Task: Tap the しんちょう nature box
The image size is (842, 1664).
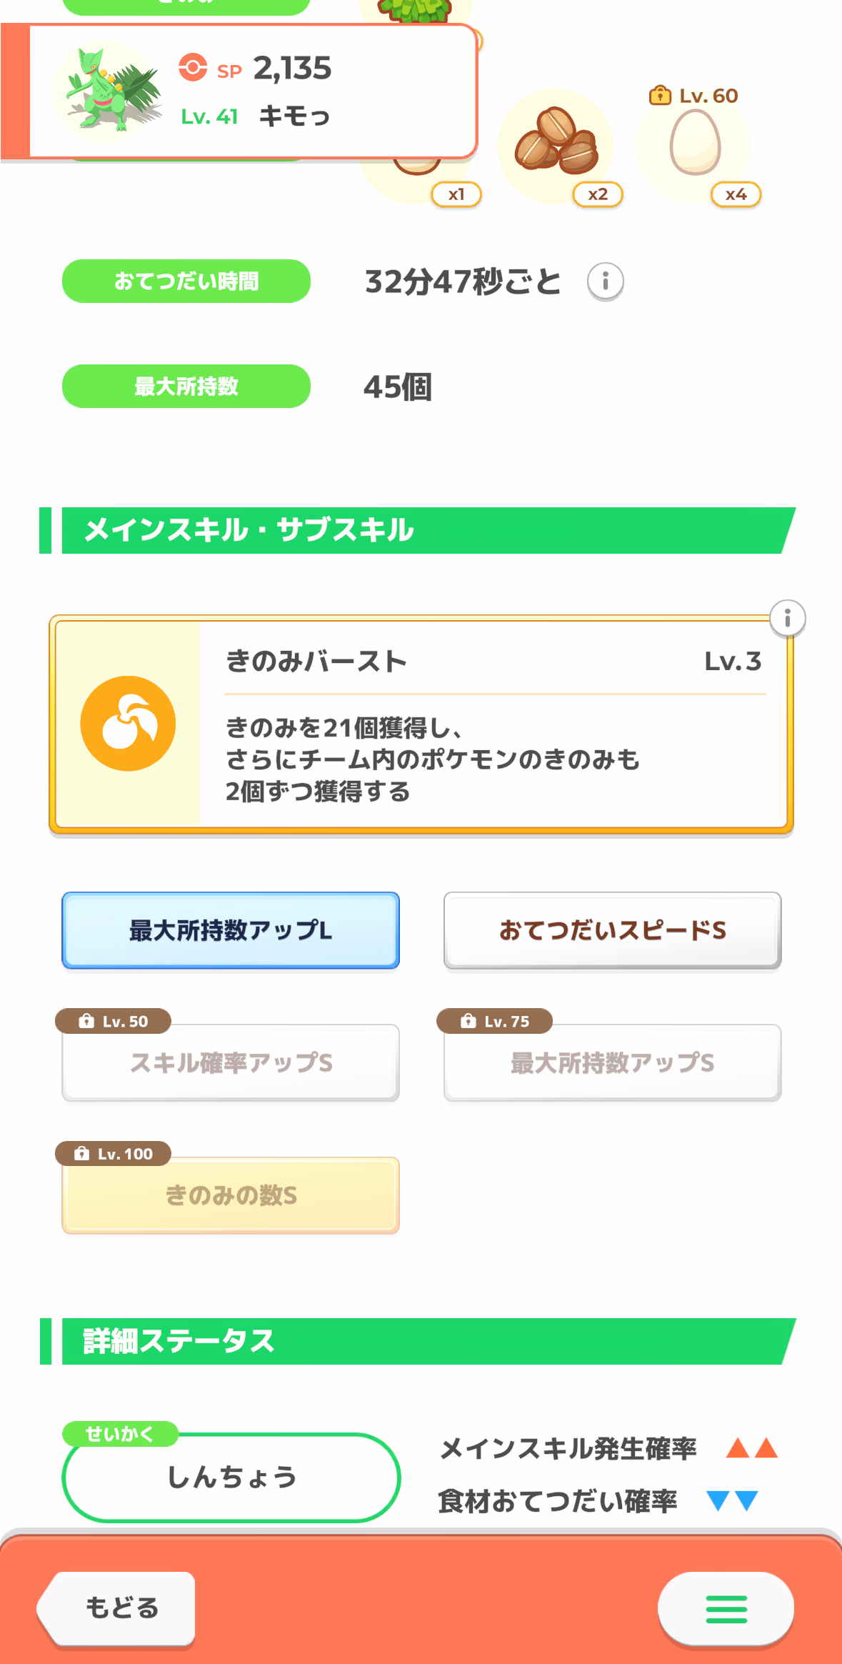Action: (x=231, y=1477)
